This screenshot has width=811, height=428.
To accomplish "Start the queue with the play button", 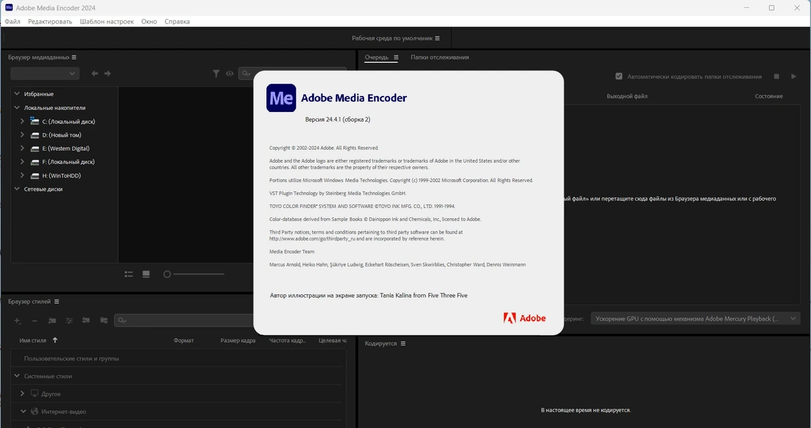I will tap(794, 76).
